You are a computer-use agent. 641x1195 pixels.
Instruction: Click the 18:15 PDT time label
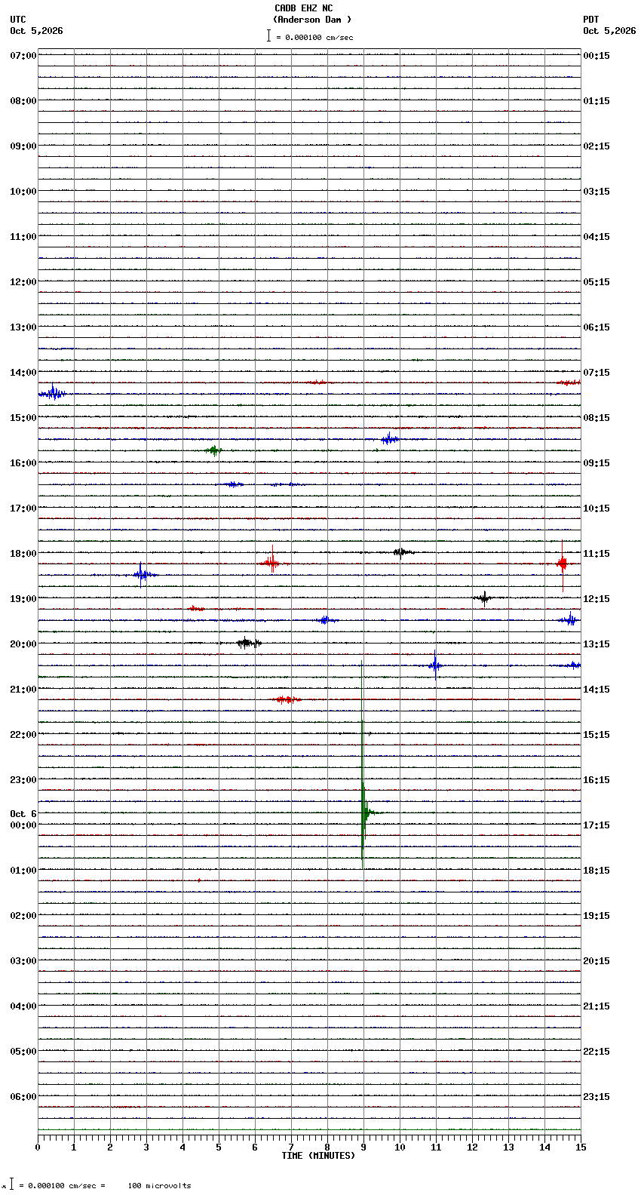597,871
